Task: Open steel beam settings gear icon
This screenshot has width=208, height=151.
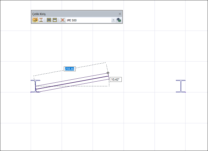Action: (119, 20)
